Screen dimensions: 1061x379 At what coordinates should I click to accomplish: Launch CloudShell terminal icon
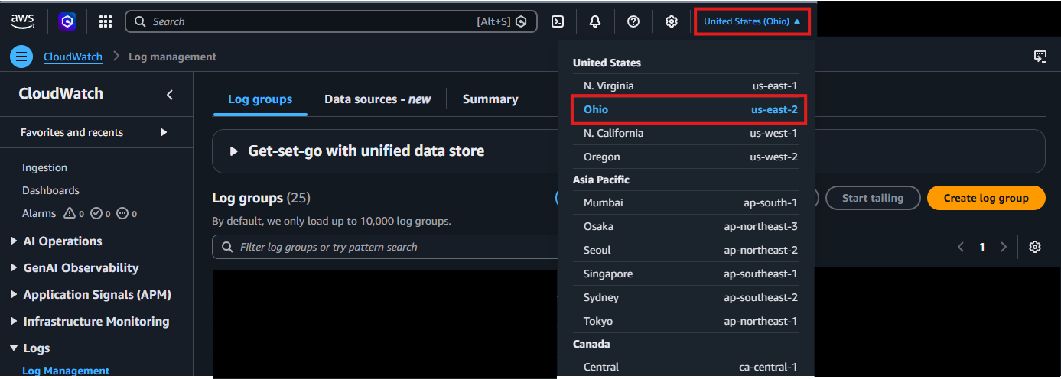click(x=558, y=21)
